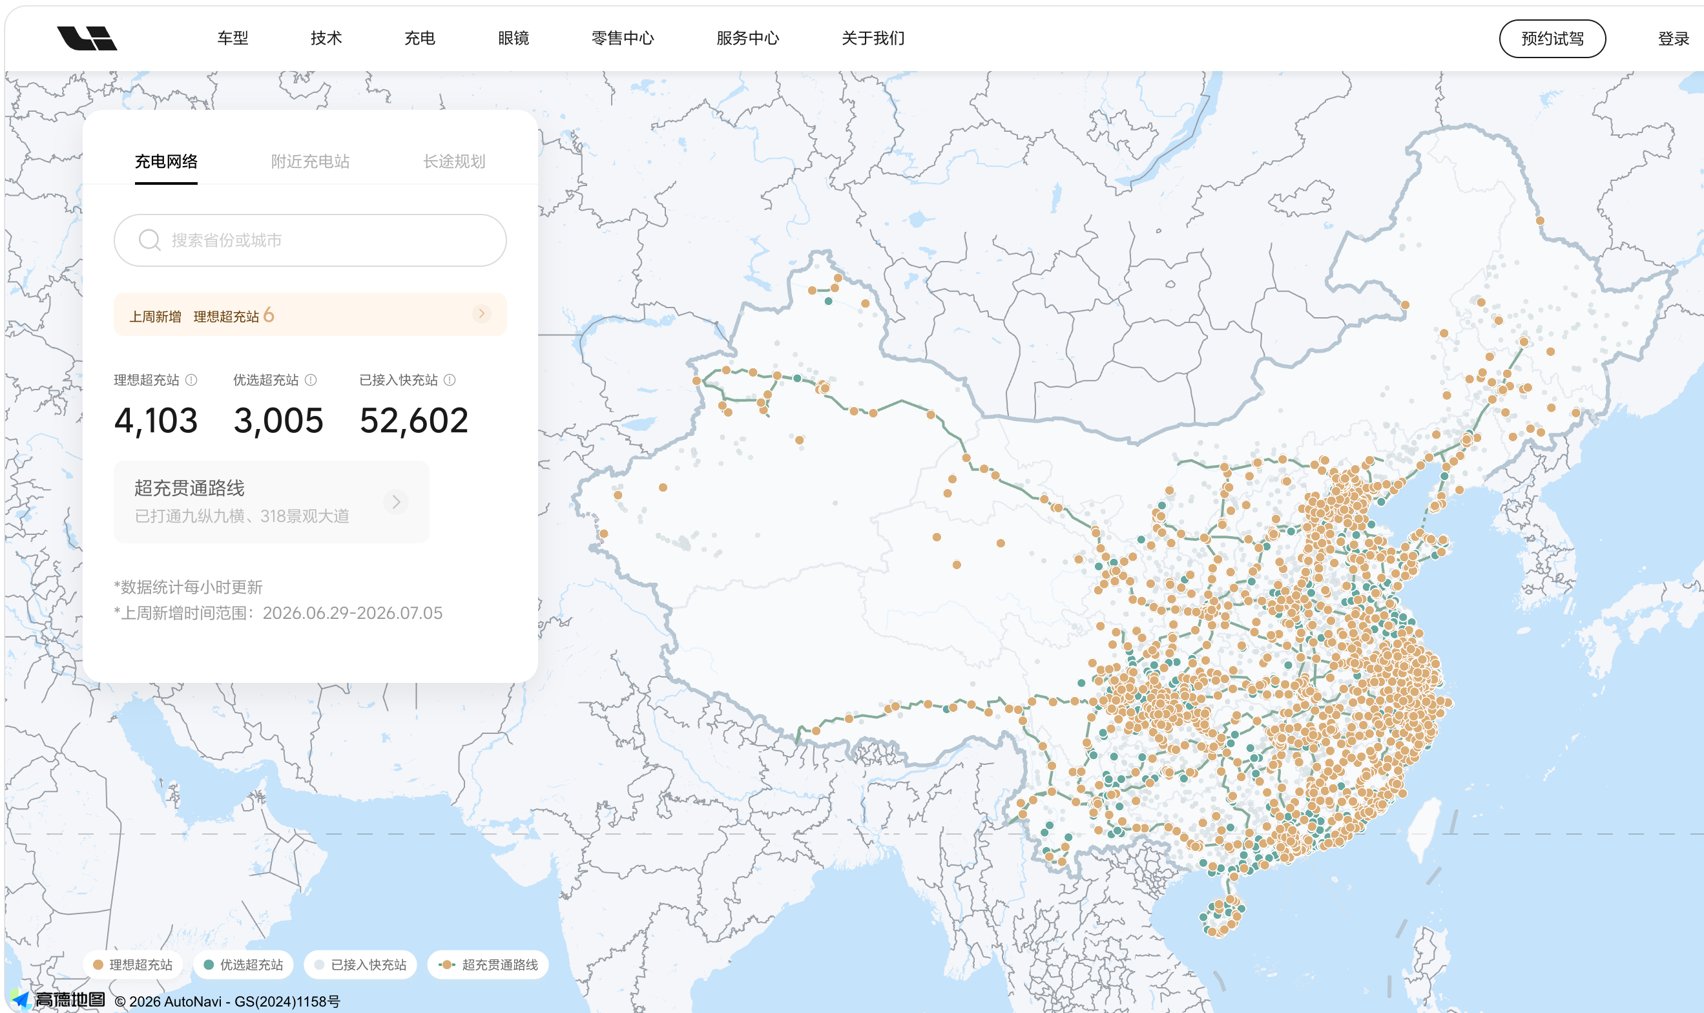
Task: Switch to 长途规划 tab
Action: 455,162
